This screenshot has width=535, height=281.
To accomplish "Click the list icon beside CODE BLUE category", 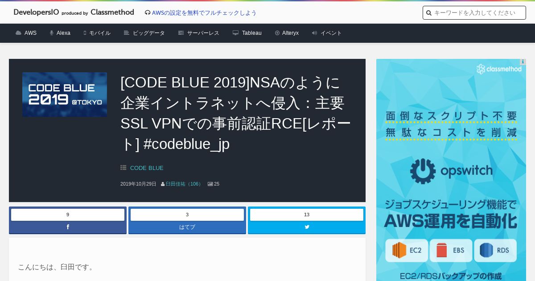I will click(x=123, y=168).
